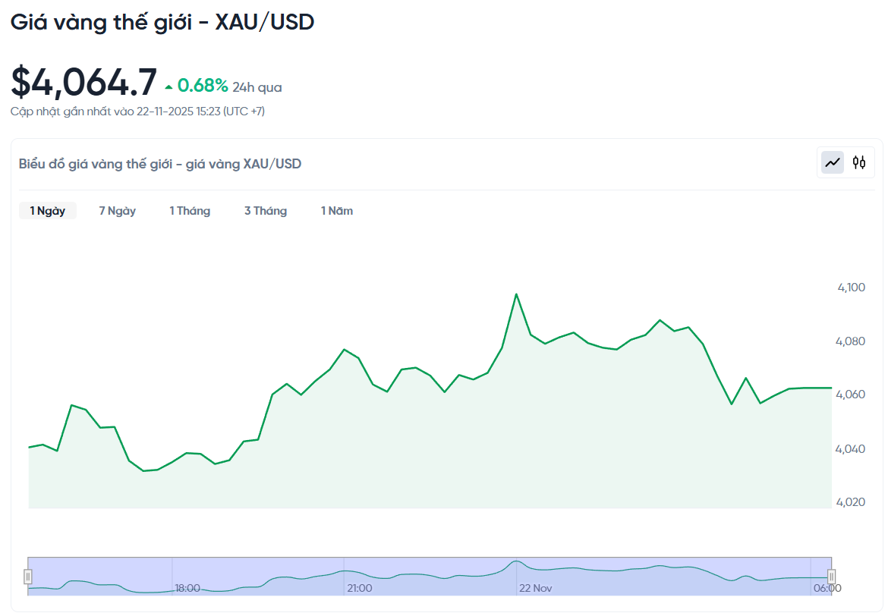Open the 1 Tháng chart view
The width and height of the screenshot is (888, 613).
(190, 210)
